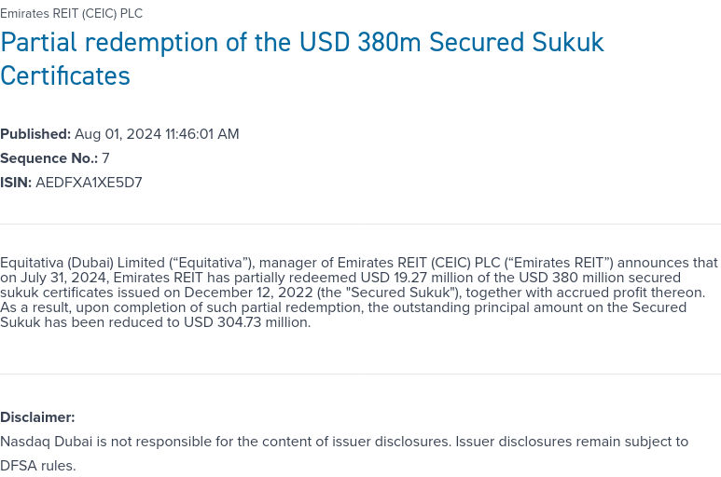The image size is (721, 477).
Task: Select the Aug 01, 2024 publication timestamp
Action: coord(157,134)
